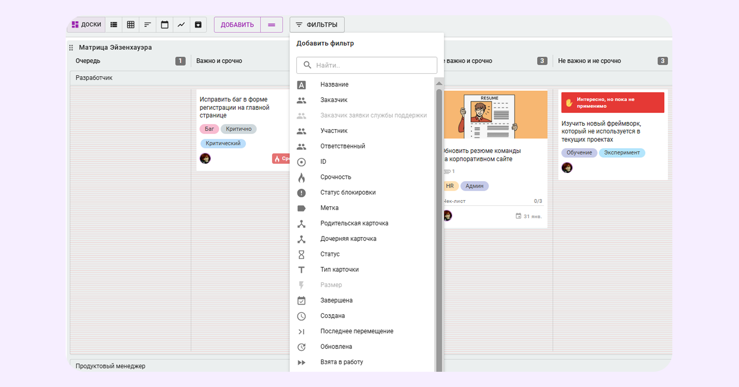Click the red Интересно, но пока не применимо banner
This screenshot has height=387, width=739.
612,103
